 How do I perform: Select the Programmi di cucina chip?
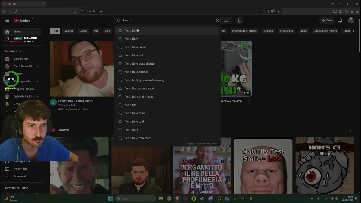(x=244, y=31)
